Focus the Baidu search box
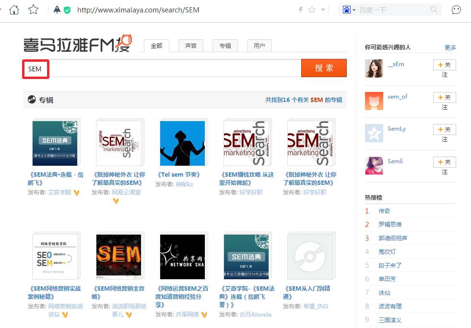 coord(393,10)
